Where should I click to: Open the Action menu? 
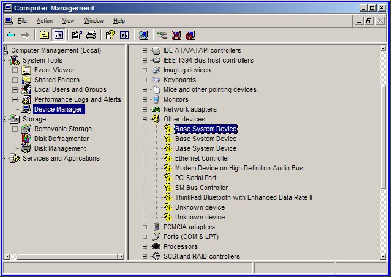(44, 21)
